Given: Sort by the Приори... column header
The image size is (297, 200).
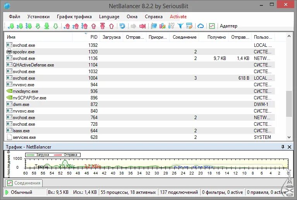Looking at the screenshot, I should 158,37.
